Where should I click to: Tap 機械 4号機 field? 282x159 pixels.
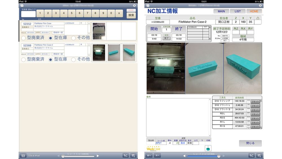pos(243,40)
